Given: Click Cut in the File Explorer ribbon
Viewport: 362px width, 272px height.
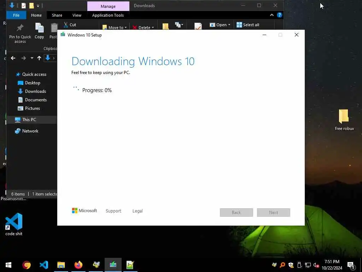Looking at the screenshot, I should click(70, 25).
